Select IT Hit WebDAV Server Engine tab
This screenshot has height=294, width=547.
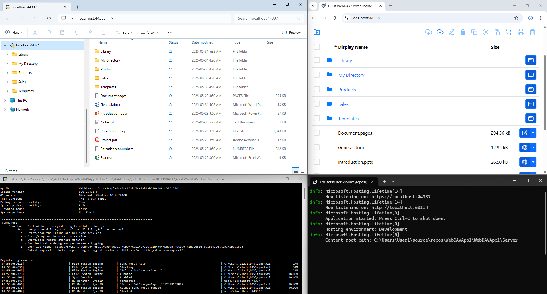tap(352, 6)
